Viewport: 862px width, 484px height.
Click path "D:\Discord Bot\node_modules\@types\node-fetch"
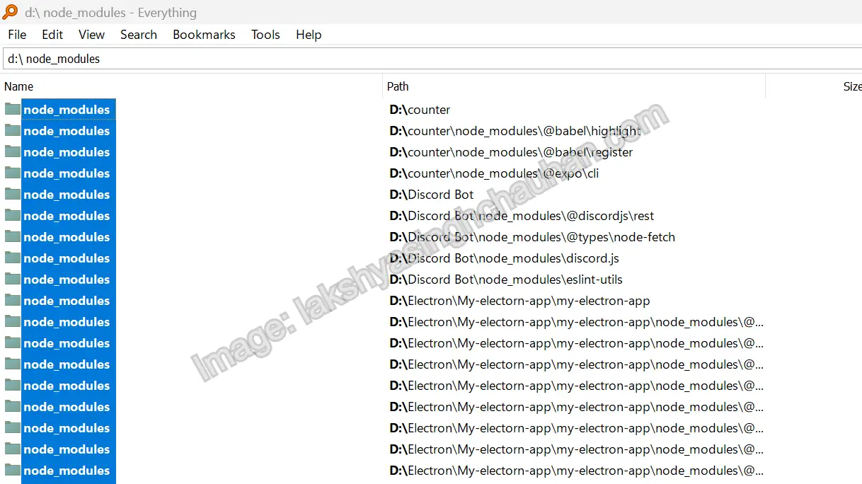[x=532, y=237]
